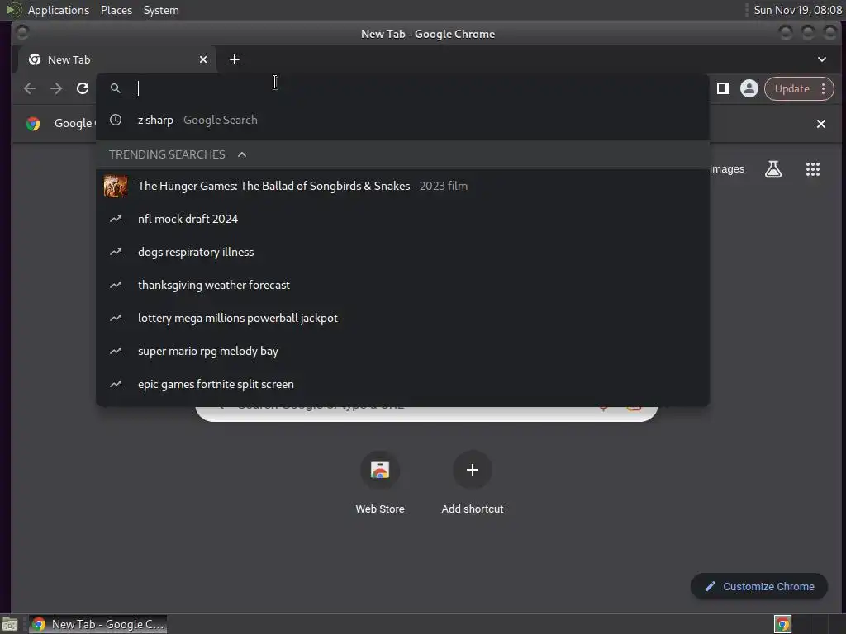
Task: Toggle the side panel icon
Action: [x=722, y=88]
